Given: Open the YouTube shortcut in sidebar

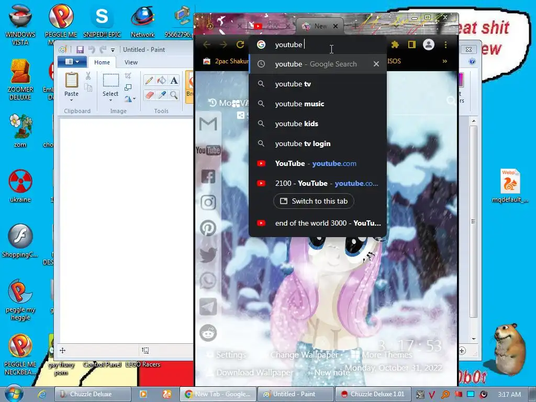Looking at the screenshot, I should (208, 150).
